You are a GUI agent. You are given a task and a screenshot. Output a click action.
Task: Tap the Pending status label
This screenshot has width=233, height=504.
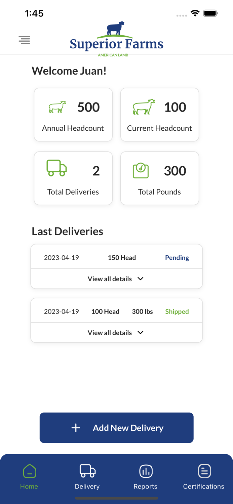177,258
